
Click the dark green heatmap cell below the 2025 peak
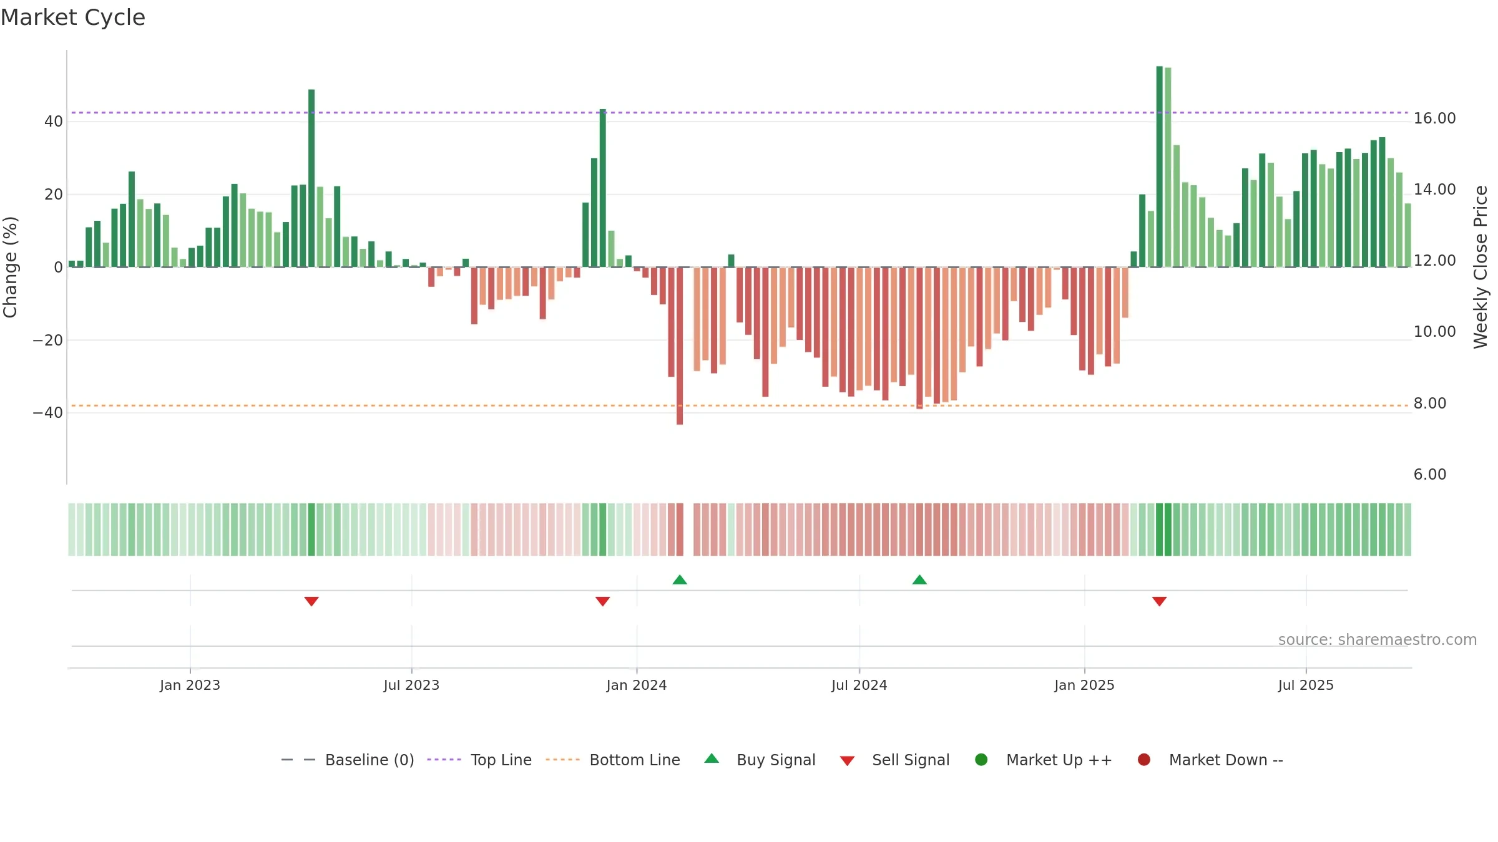pos(1159,530)
